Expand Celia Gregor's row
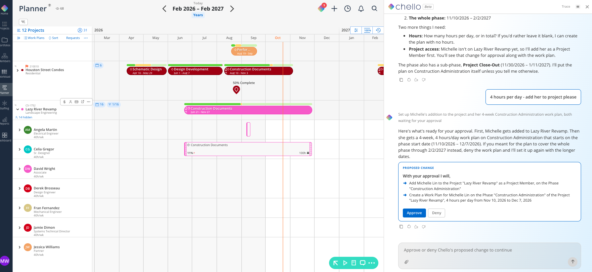The width and height of the screenshot is (592, 272). [20, 149]
